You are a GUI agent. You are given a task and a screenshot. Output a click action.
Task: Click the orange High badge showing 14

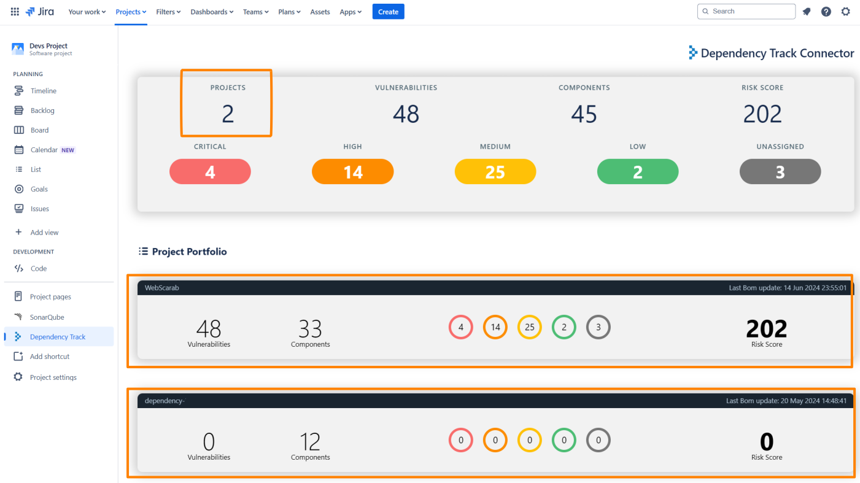pyautogui.click(x=352, y=171)
